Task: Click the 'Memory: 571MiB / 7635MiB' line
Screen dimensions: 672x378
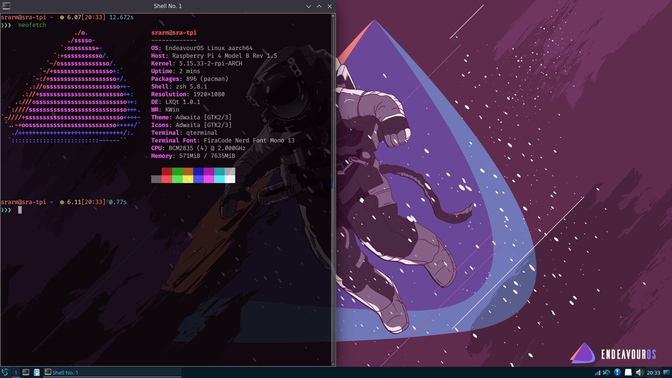Action: pos(193,156)
